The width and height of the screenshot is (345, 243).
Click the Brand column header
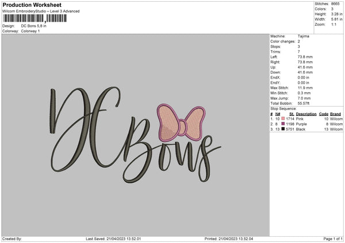[x=335, y=114]
